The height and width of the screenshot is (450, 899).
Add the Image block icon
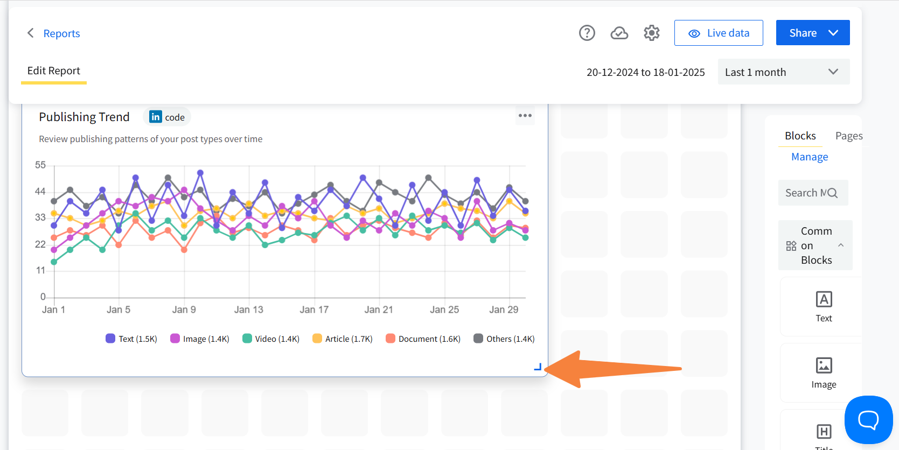pyautogui.click(x=824, y=365)
